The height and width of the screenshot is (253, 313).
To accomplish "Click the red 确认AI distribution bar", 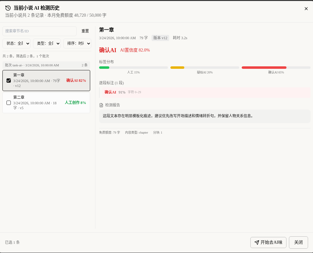I will pos(264,67).
